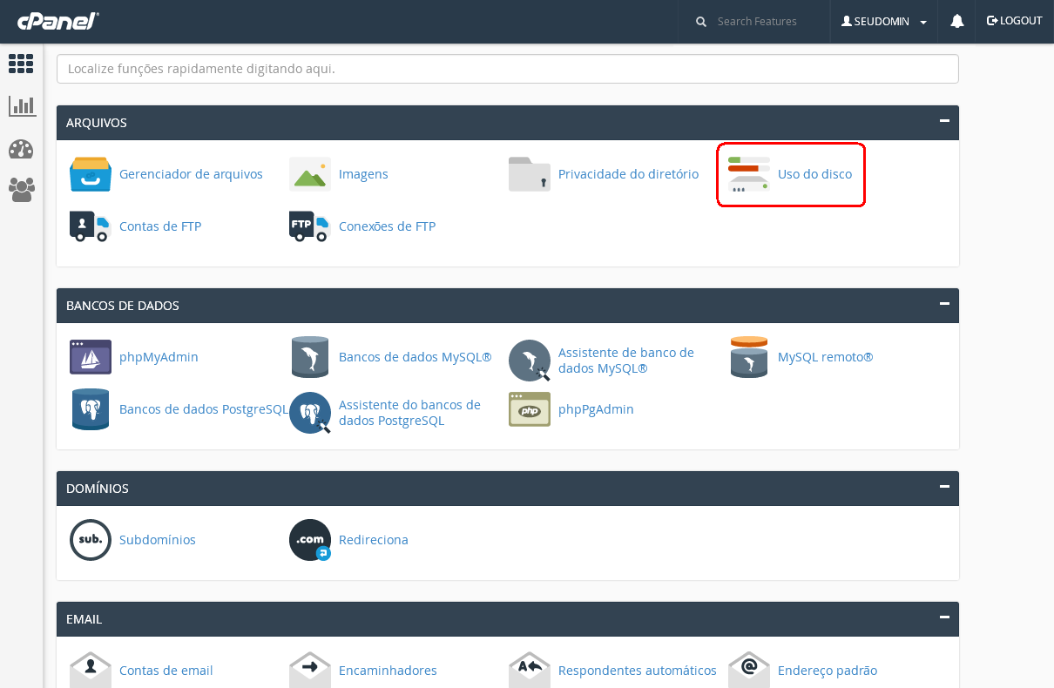Open the Contas de FTP truck icon

click(x=91, y=226)
